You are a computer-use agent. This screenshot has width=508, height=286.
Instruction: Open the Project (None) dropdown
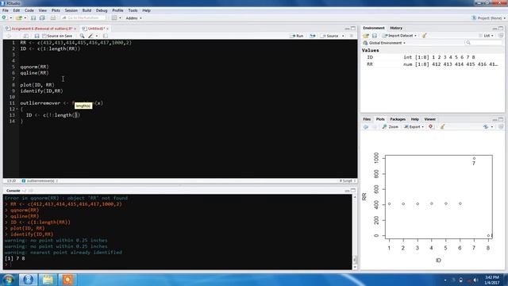(x=489, y=18)
